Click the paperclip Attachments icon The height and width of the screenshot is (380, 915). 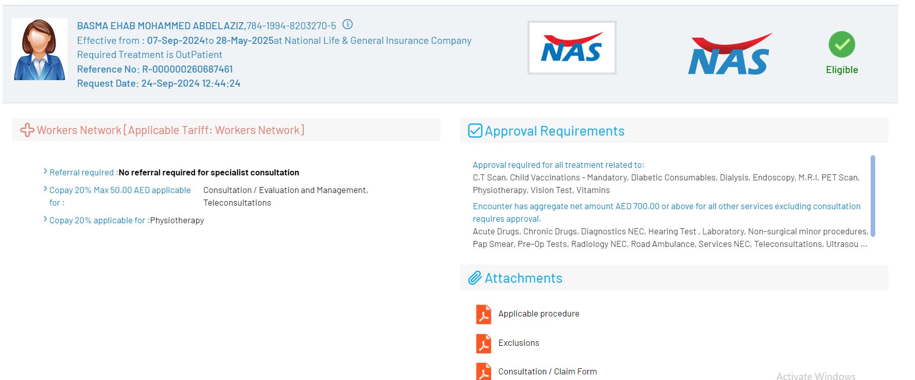tap(475, 278)
